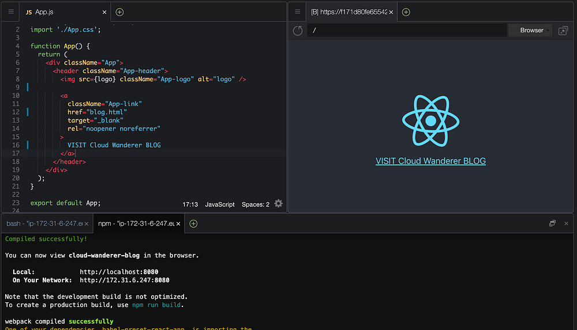Click the http://172.31.6.247:8080 network address

pos(125,280)
